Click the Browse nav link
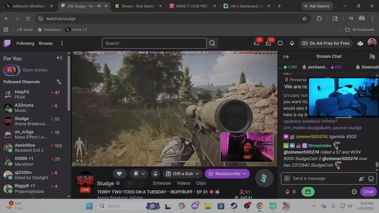 [46, 43]
